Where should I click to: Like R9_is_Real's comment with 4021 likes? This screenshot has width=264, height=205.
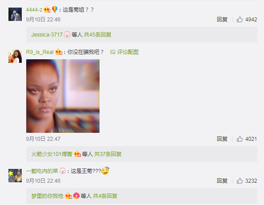240,139
